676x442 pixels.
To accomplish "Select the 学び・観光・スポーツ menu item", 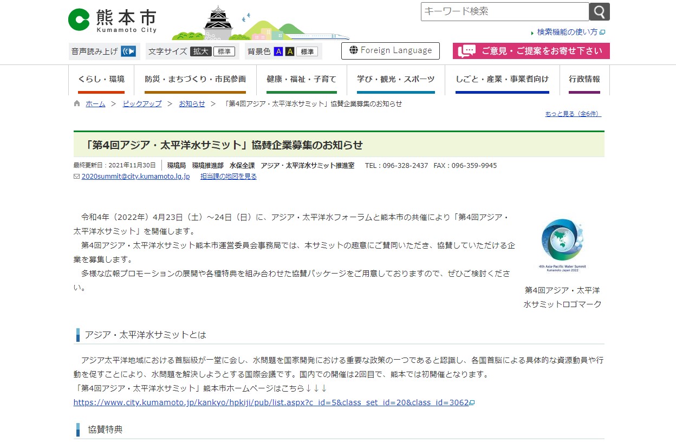I will [395, 79].
